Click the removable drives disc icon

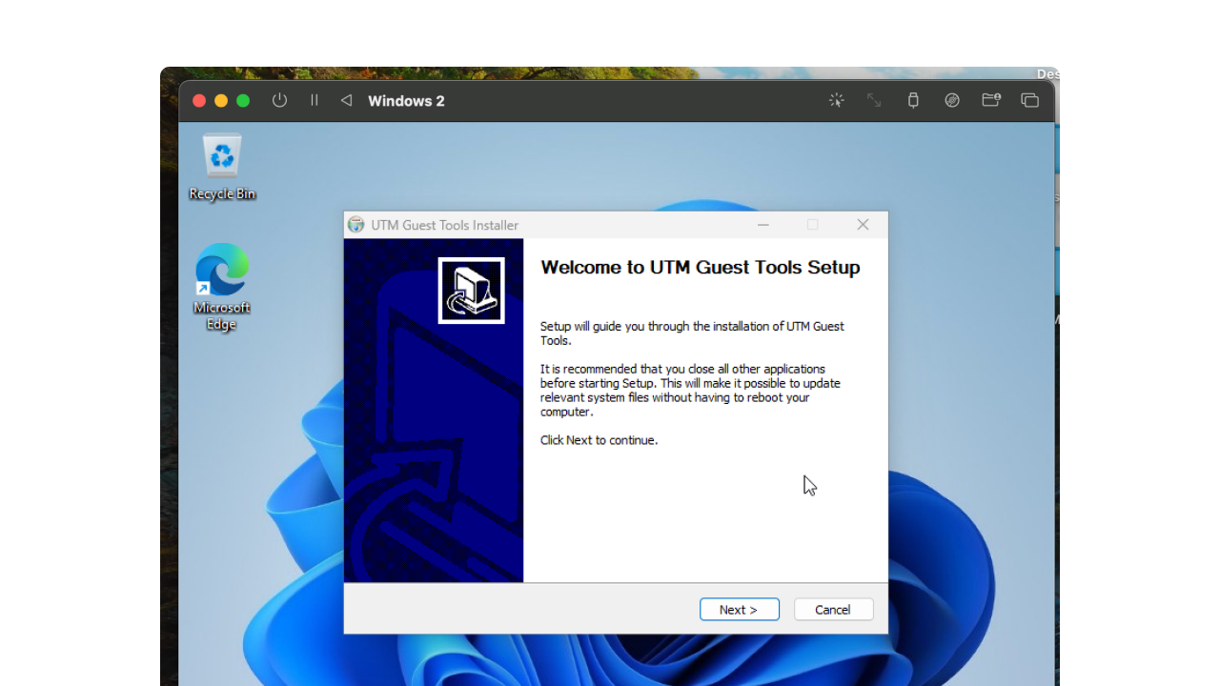[x=952, y=100]
